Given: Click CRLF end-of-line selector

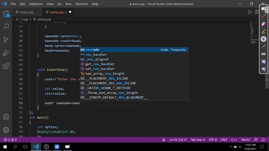Looking at the screenshot, I should (x=224, y=140).
